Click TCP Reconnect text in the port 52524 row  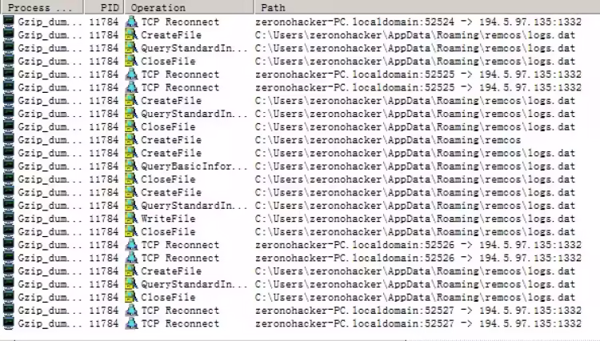click(x=180, y=22)
